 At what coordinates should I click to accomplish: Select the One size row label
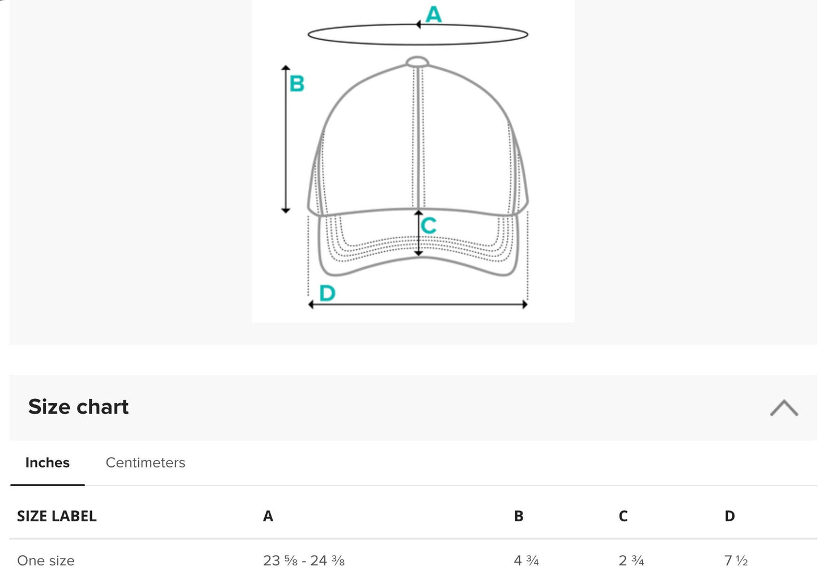coord(46,561)
